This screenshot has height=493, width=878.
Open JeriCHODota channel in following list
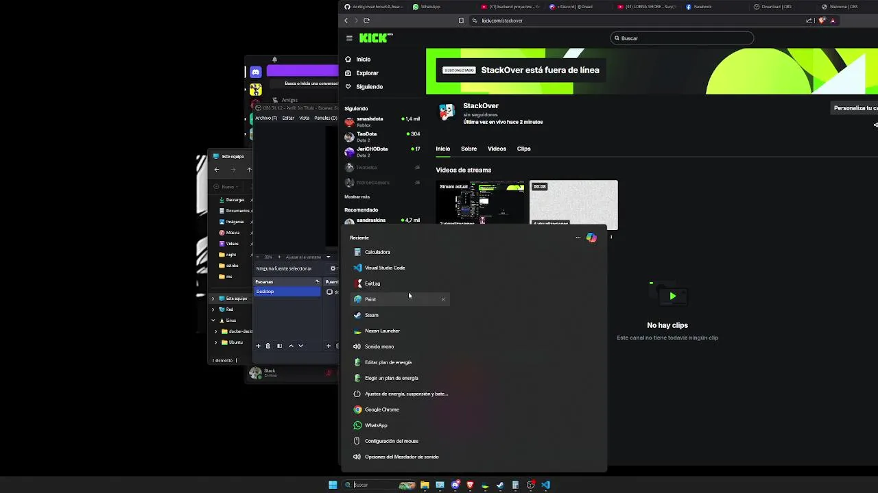pos(382,152)
